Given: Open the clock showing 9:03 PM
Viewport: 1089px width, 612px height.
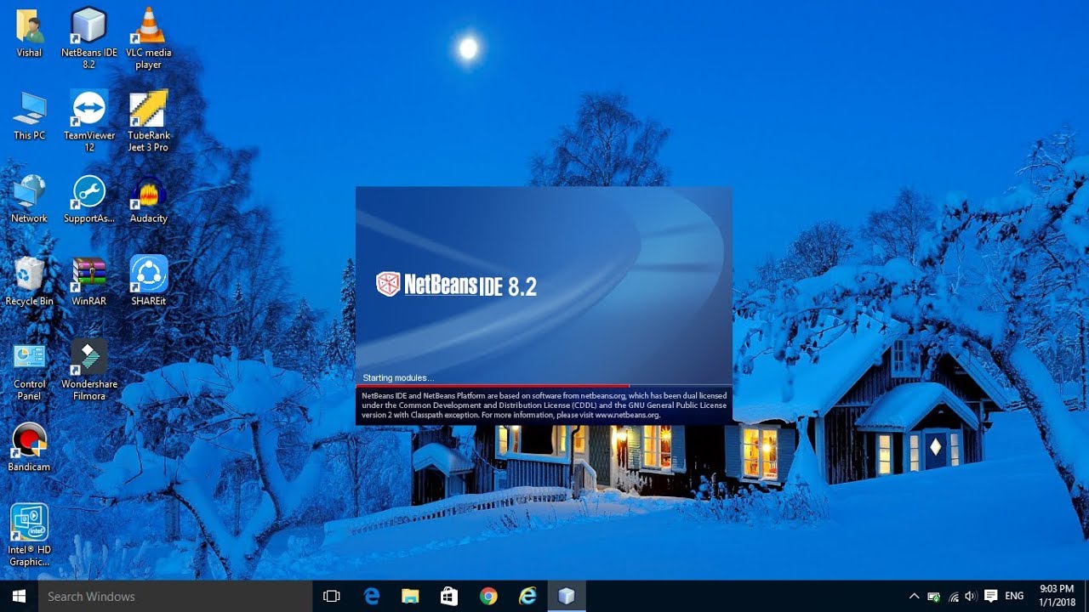Looking at the screenshot, I should pos(1058,596).
